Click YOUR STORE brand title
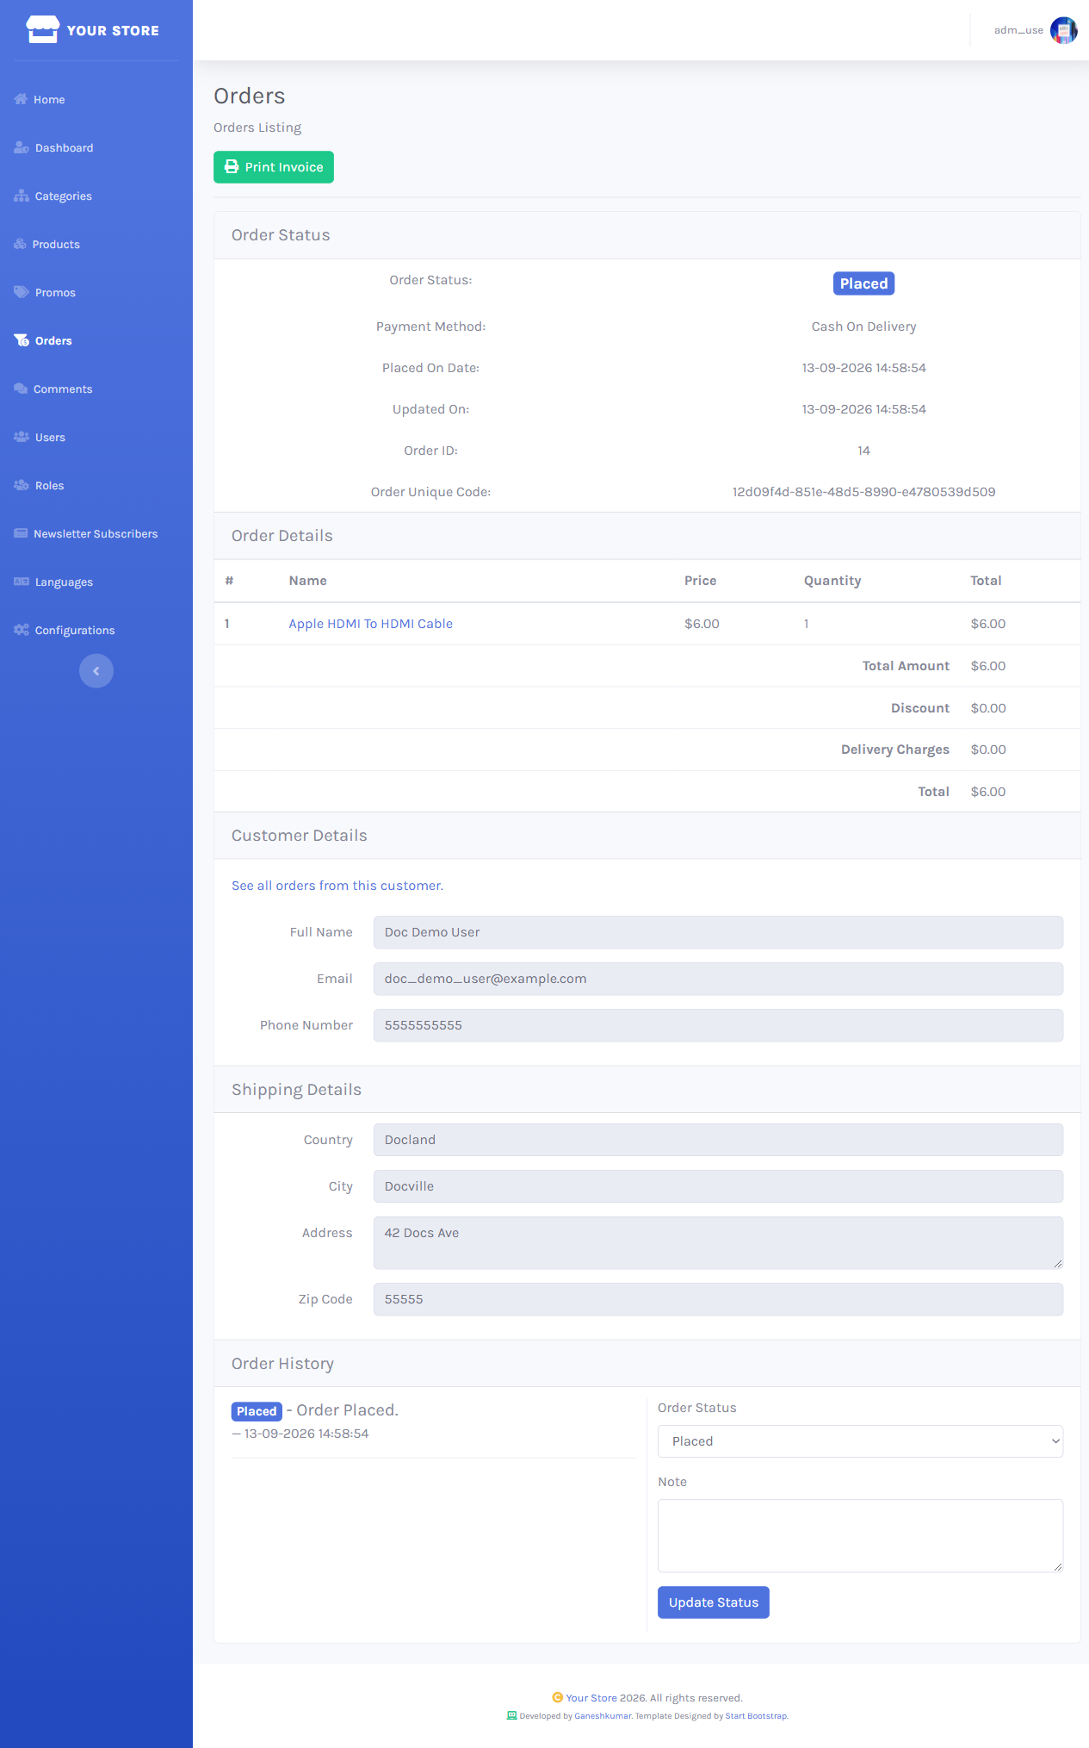The height and width of the screenshot is (1748, 1089). click(x=113, y=30)
